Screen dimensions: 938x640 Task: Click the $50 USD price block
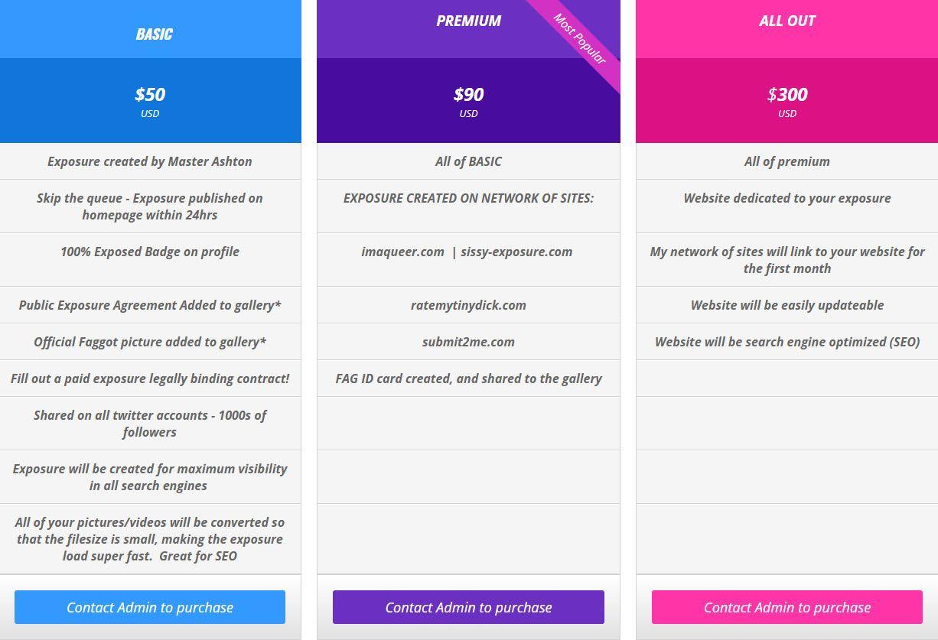tap(150, 101)
